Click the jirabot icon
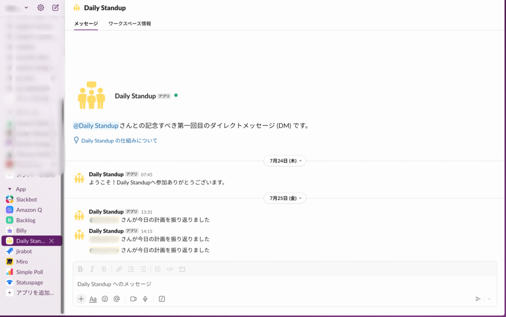 click(10, 251)
